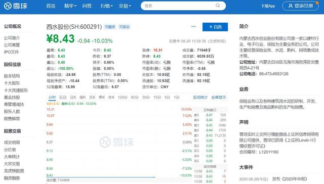Add stock with +自选 button
Screen dimensions: 324x184
[x=215, y=27]
